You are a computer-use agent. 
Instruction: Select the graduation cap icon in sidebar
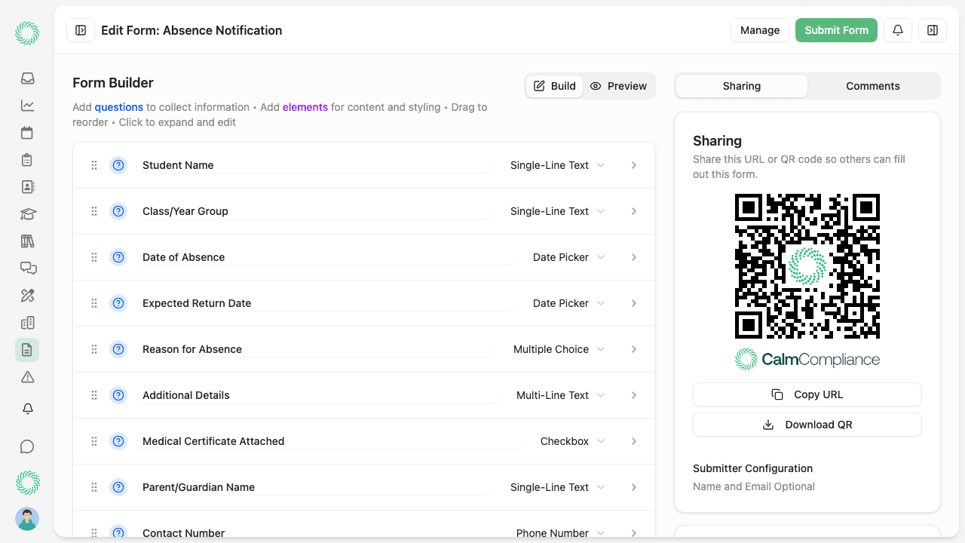click(x=27, y=214)
